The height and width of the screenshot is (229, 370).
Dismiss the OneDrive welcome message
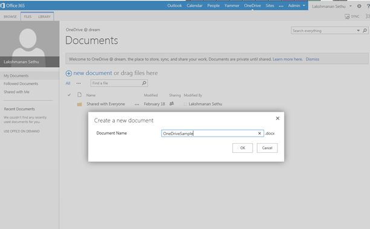[313, 59]
